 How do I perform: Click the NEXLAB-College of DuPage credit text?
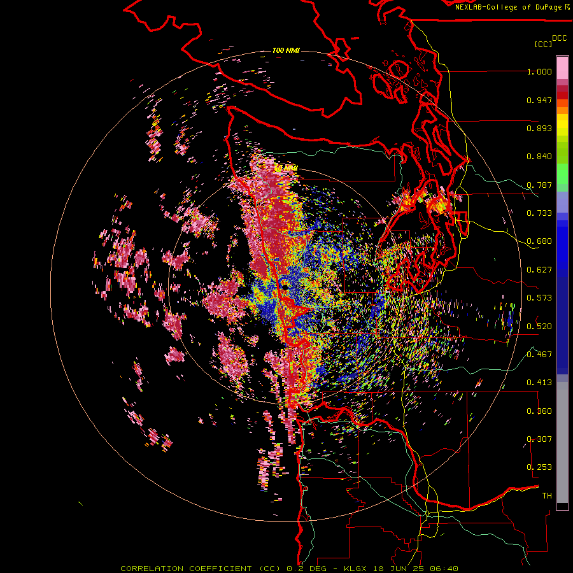pyautogui.click(x=509, y=7)
